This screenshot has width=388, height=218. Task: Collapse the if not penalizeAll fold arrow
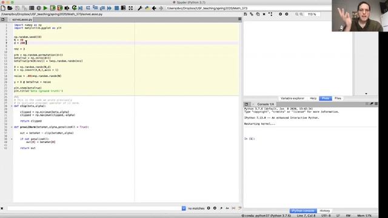click(12, 139)
